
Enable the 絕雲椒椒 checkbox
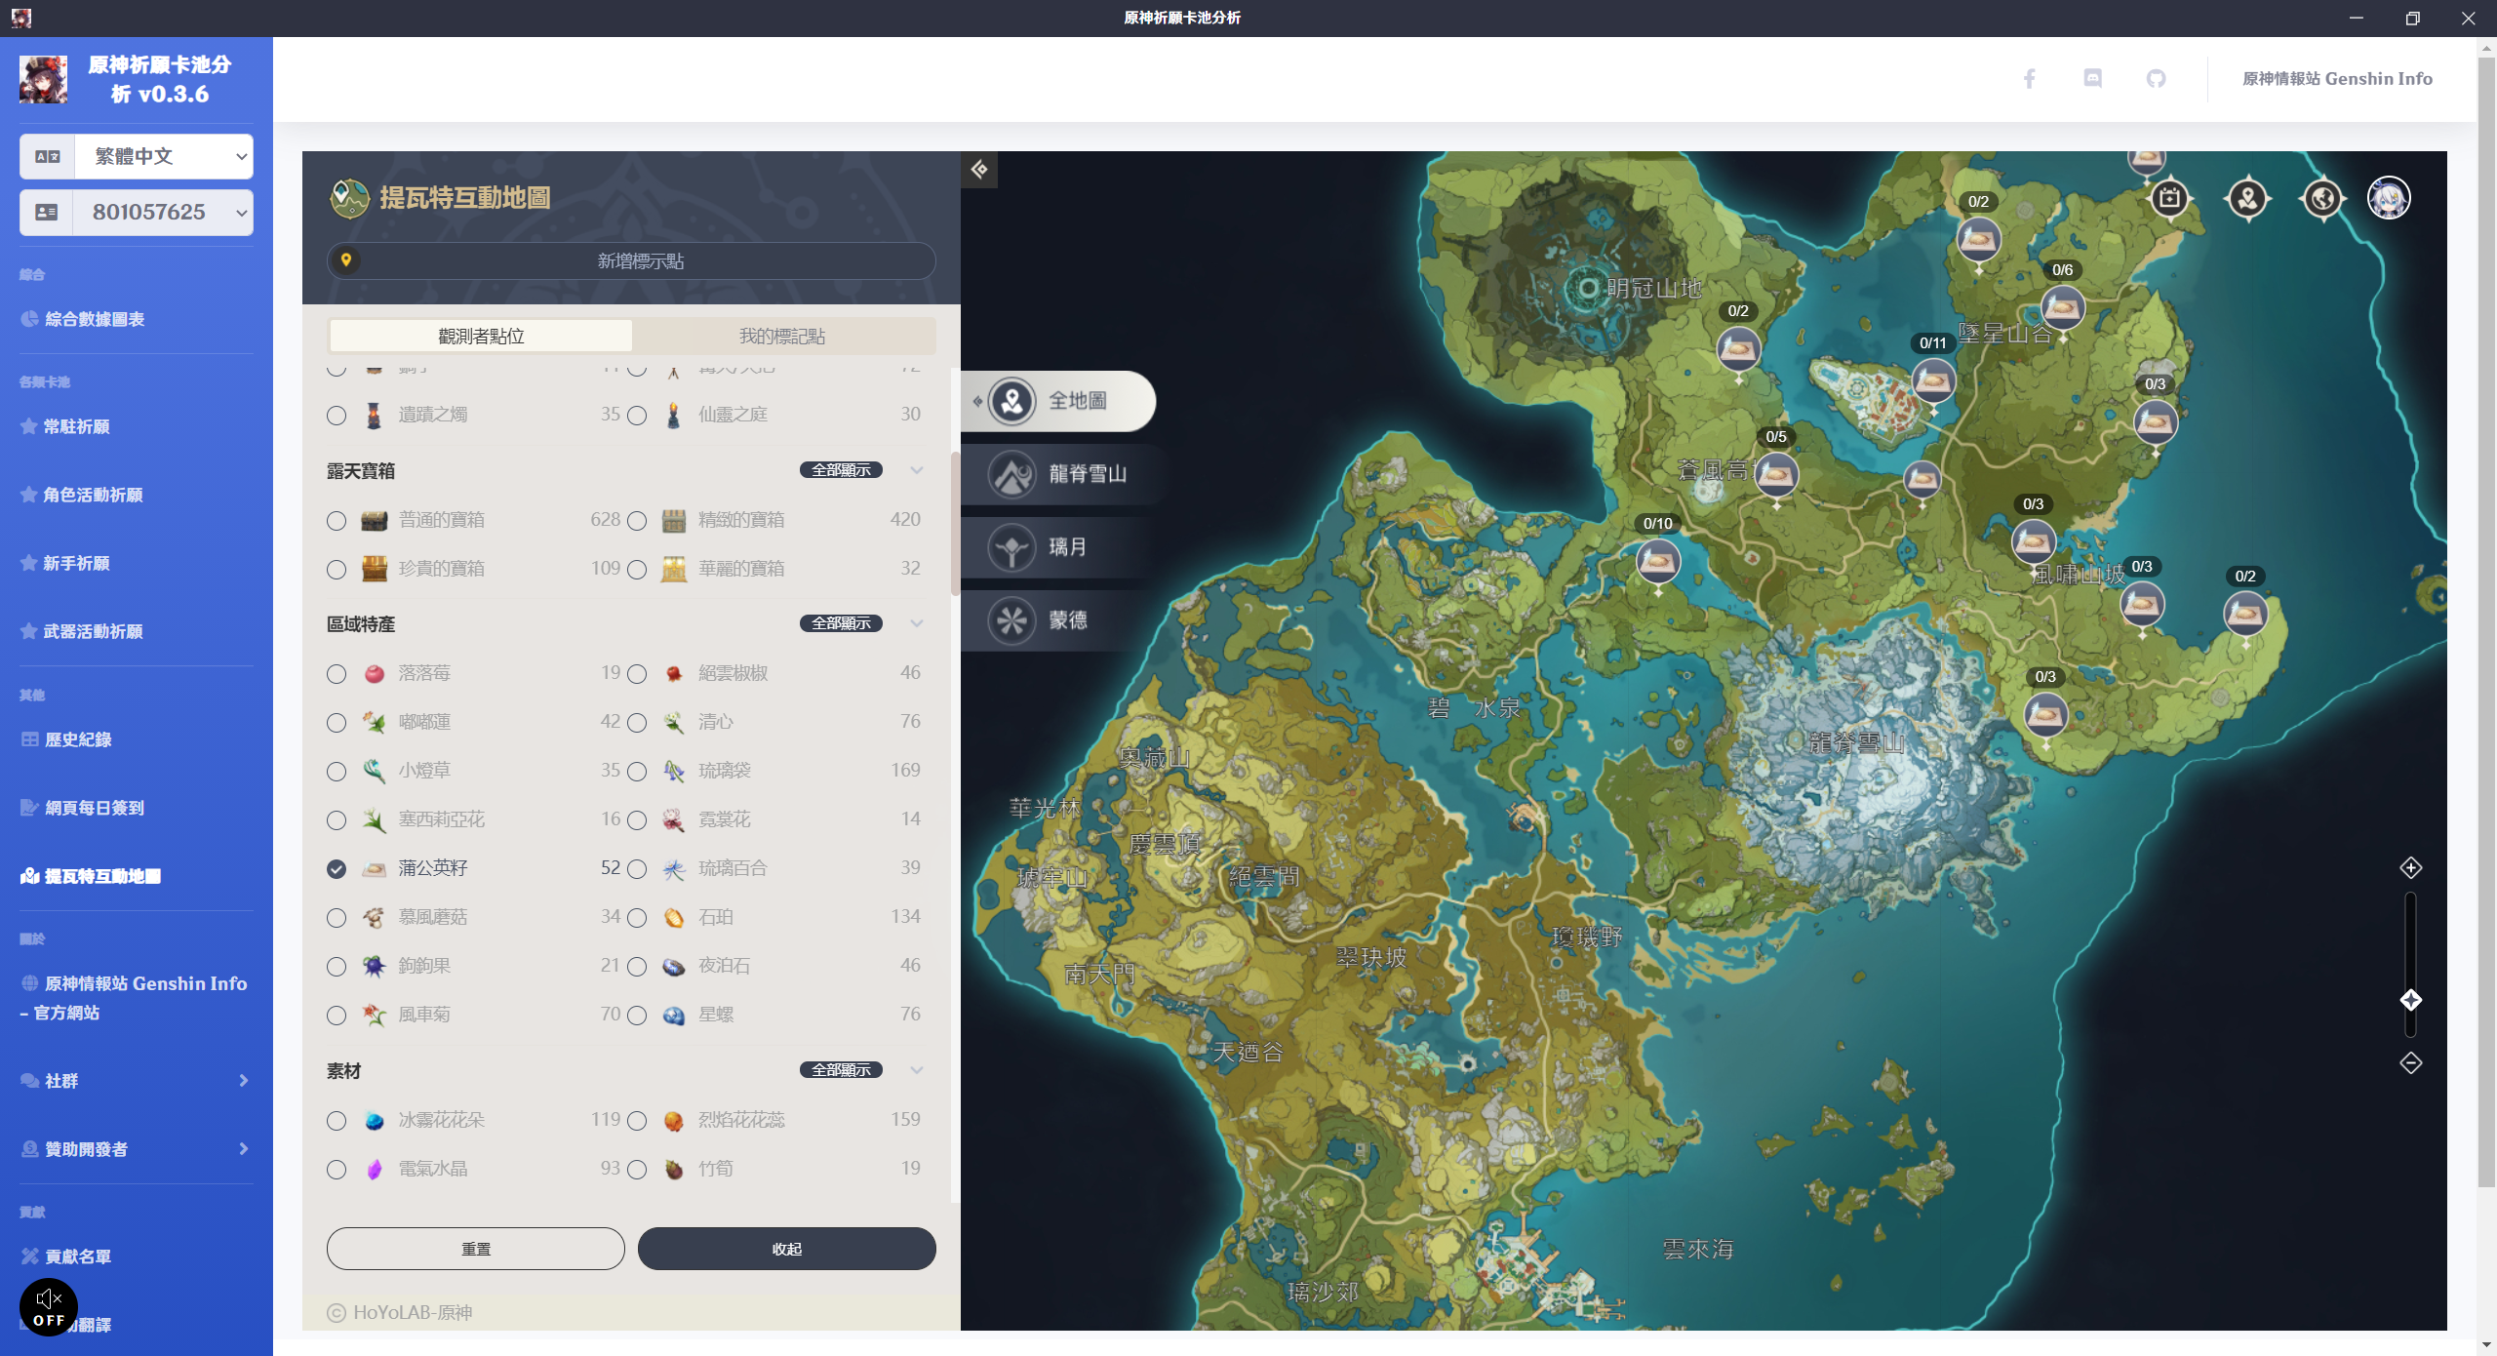click(x=637, y=673)
